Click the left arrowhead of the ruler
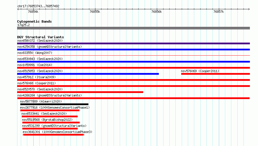This screenshot has height=146, width=258. (x=18, y=9)
